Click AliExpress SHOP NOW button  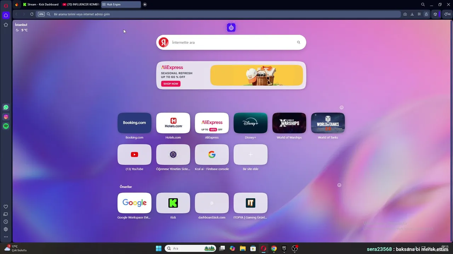coord(171,84)
